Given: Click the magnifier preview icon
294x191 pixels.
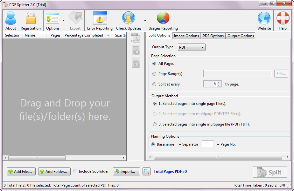Looking at the screenshot, I should click(x=146, y=172).
